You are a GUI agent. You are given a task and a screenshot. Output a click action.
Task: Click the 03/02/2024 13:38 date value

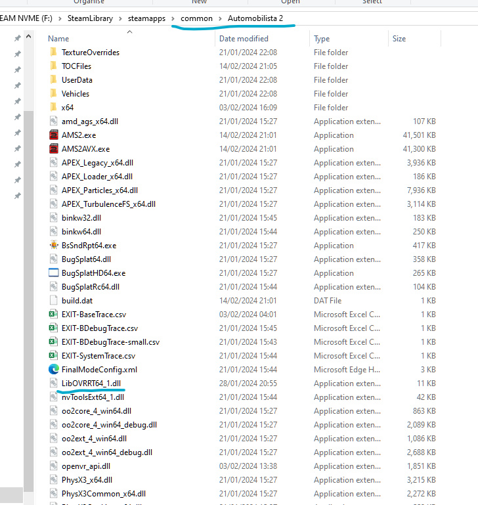pyautogui.click(x=248, y=466)
